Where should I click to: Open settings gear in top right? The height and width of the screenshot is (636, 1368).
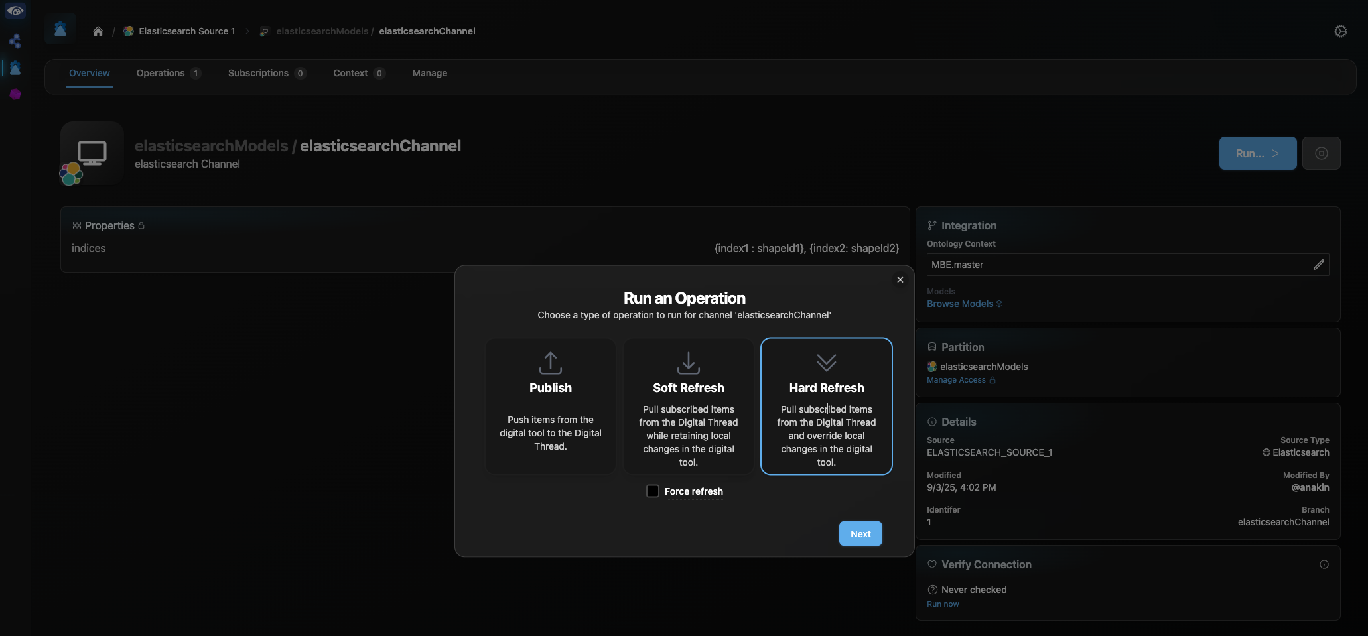(x=1340, y=31)
